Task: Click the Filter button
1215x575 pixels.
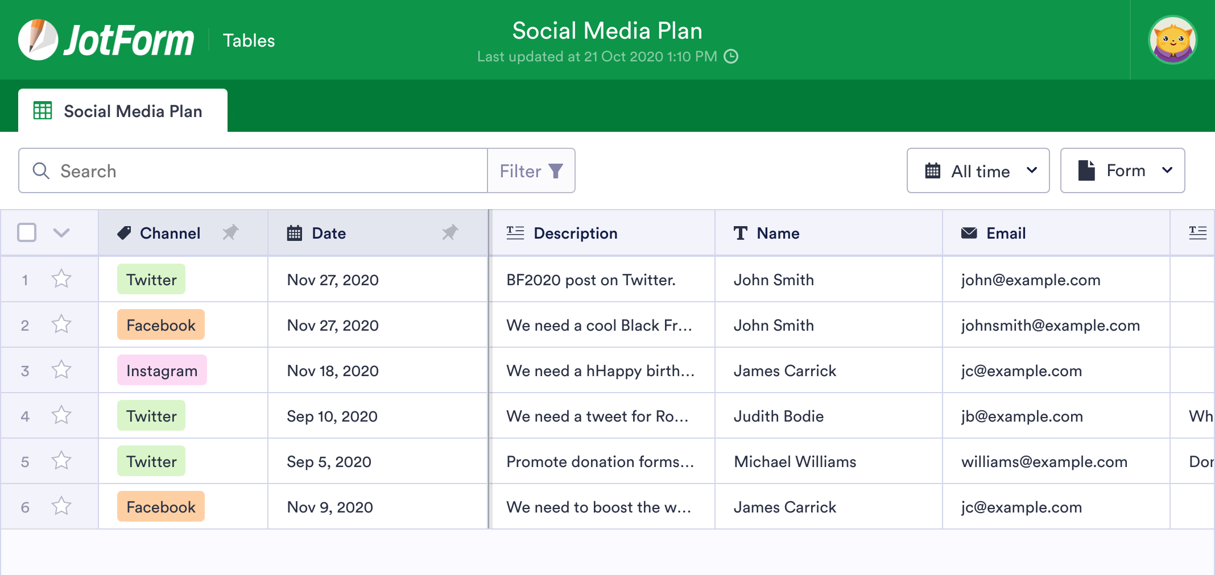Action: point(530,170)
